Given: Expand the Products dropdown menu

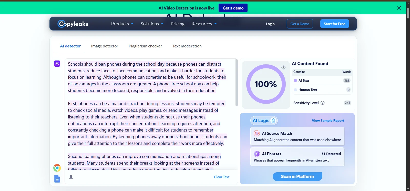Looking at the screenshot, I should point(122,24).
